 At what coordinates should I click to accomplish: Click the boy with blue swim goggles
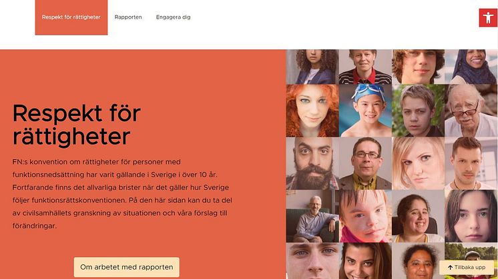tap(365, 111)
